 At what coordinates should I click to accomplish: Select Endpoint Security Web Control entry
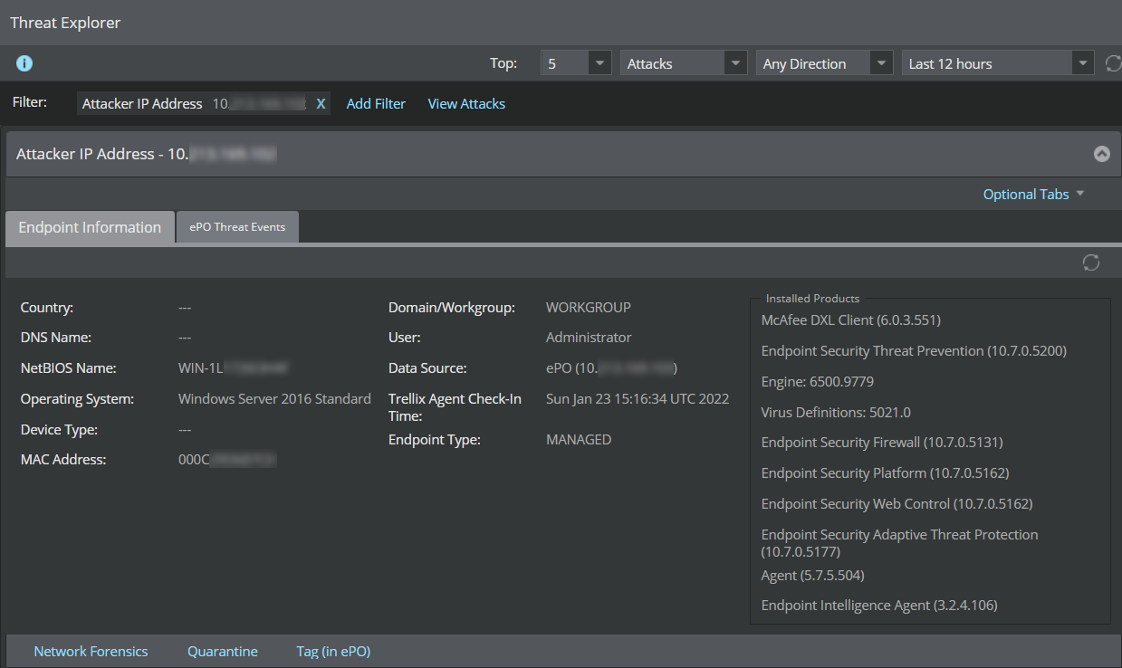point(897,504)
